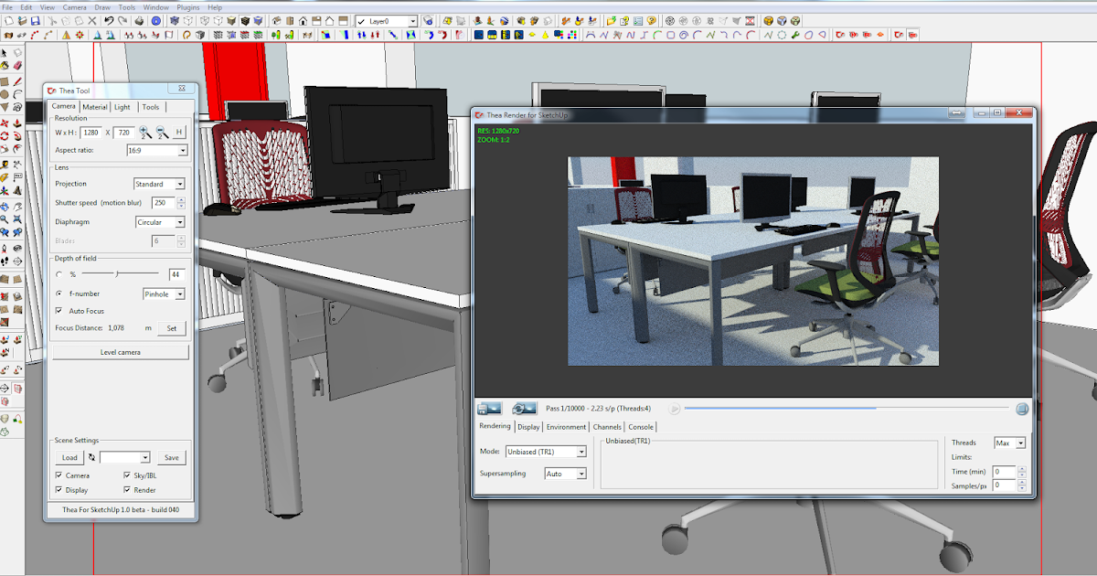Click the Save floppy disk toolbar icon
The width and height of the screenshot is (1097, 576).
(x=35, y=20)
